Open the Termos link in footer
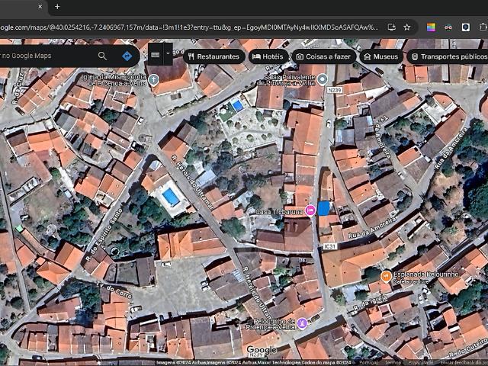The width and height of the screenshot is (488, 366). [393, 363]
